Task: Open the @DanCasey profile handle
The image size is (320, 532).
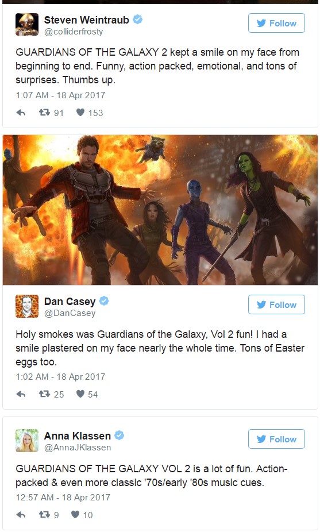Action: (x=70, y=313)
